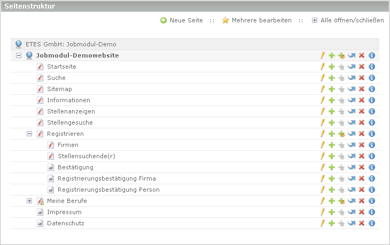Click the pencil edit icon for Startseite
This screenshot has width=390, height=245.
(323, 67)
